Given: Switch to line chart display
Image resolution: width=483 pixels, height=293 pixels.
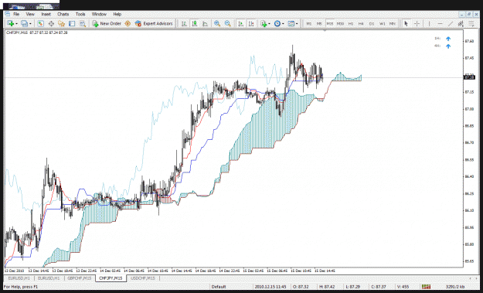Looking at the screenshot, I should (205, 23).
